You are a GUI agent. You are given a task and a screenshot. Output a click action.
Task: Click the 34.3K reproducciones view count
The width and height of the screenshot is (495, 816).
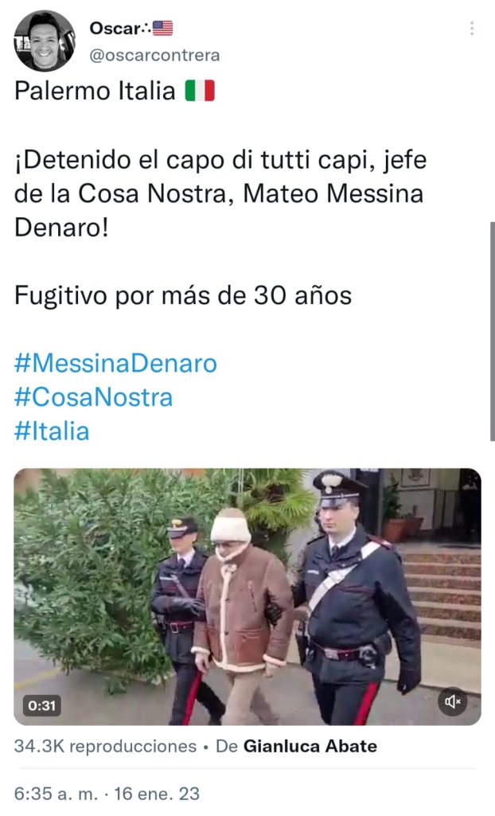pos(106,746)
